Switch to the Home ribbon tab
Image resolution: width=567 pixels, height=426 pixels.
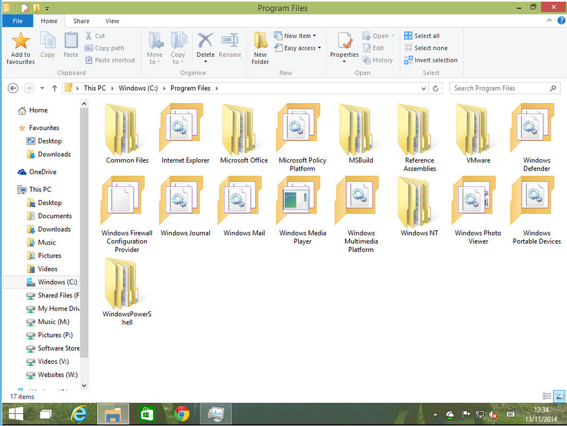(49, 21)
